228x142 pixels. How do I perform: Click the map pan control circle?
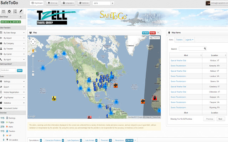click(33, 42)
